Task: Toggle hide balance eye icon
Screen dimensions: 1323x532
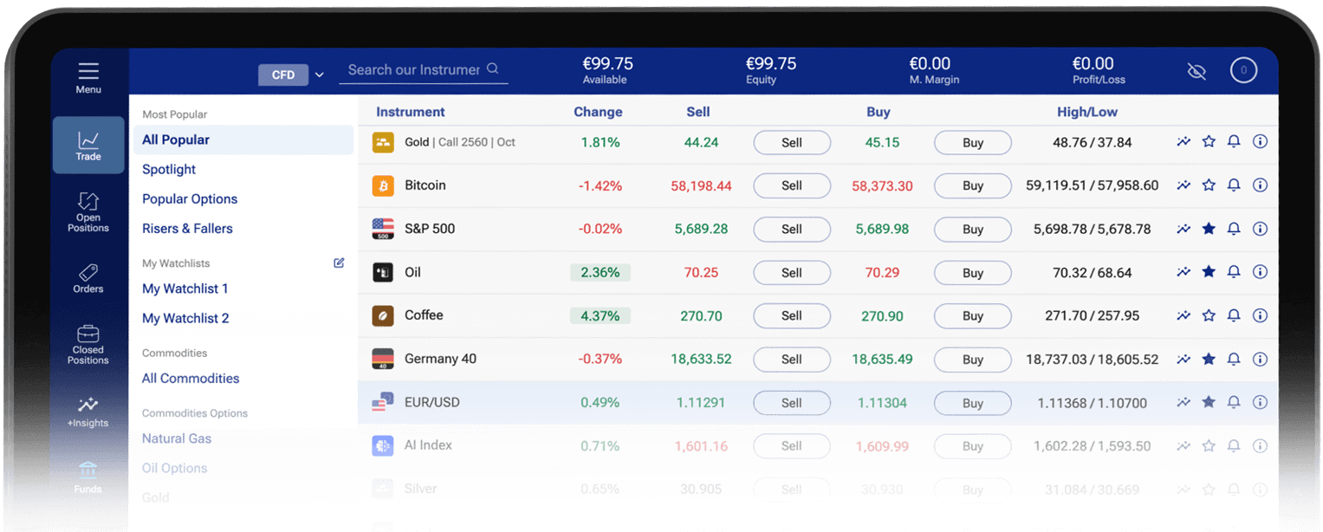Action: pos(1197,71)
